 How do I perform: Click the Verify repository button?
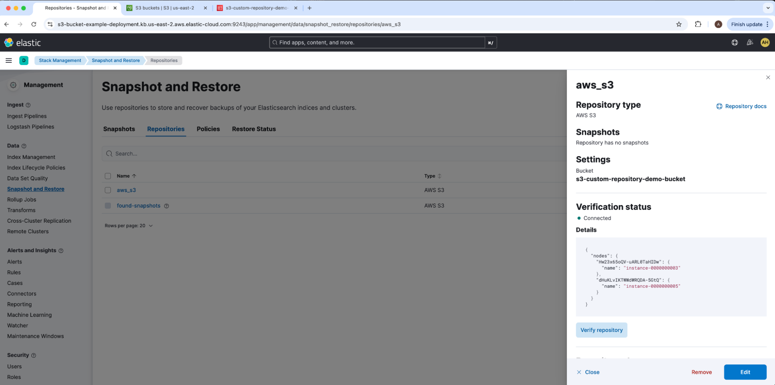(601, 330)
